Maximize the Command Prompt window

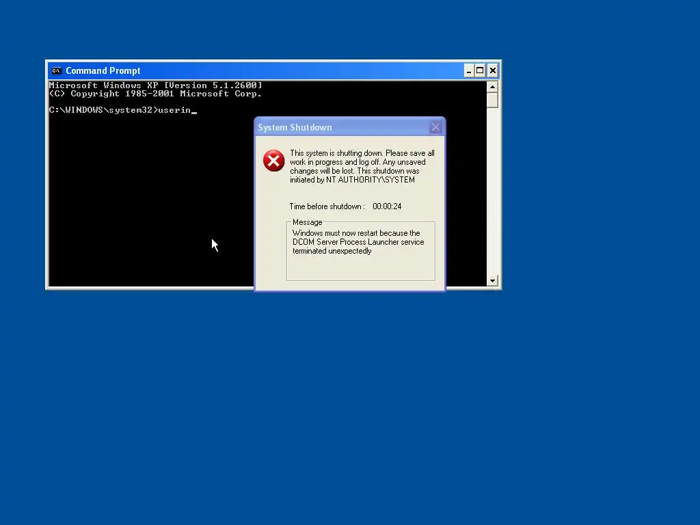pyautogui.click(x=480, y=70)
